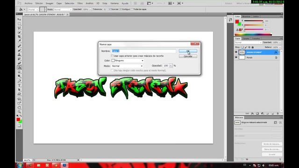This screenshot has width=299, height=168.
Task: Select the Blur tool
Action: click(x=19, y=72)
